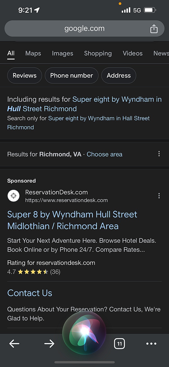This screenshot has width=169, height=367.
Task: Tap the ReservationDesk site logo
Action: 14,196
